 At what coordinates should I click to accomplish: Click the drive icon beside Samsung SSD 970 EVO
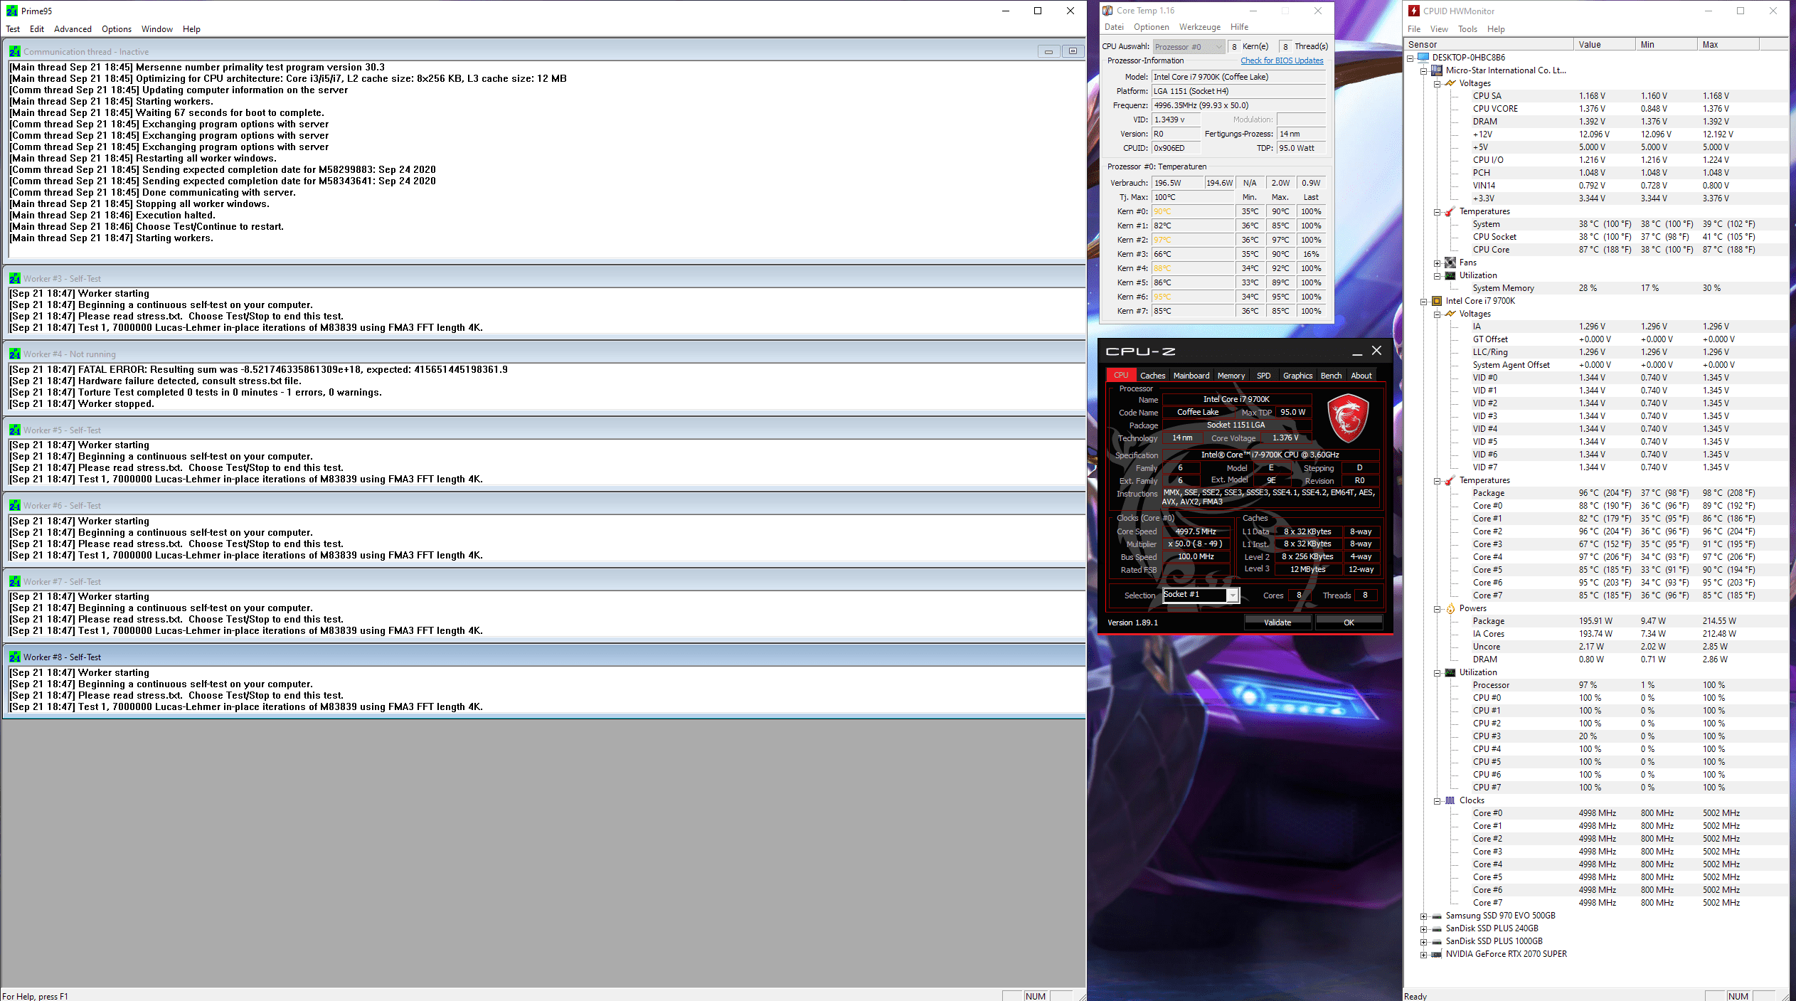1437,916
